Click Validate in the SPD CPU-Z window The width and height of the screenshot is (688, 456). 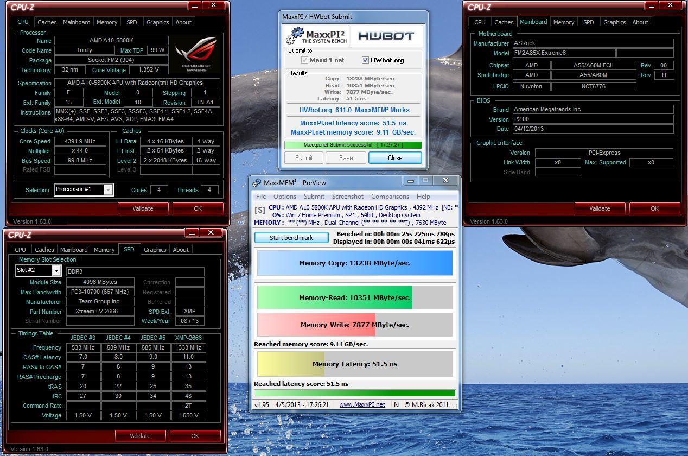(140, 436)
